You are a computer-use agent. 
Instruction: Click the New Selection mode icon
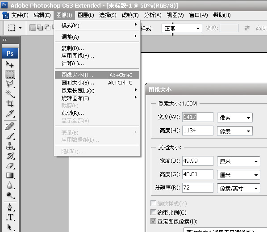click(x=33, y=28)
